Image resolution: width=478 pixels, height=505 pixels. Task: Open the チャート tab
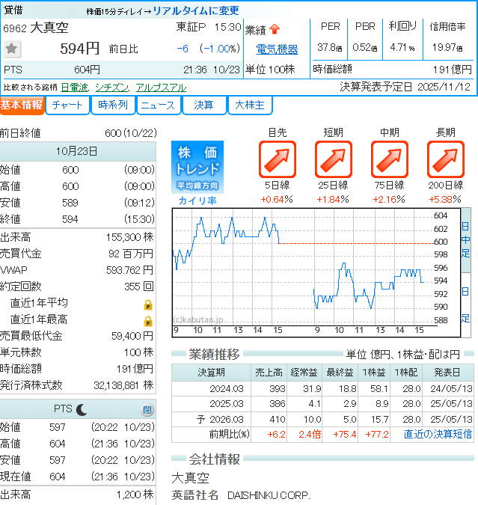coord(67,105)
